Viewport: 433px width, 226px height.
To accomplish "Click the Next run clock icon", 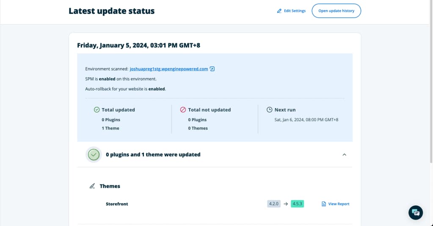I will pyautogui.click(x=269, y=110).
